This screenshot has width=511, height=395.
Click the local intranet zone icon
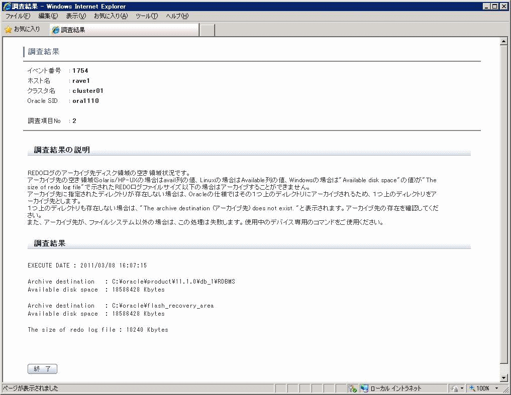tap(364, 388)
